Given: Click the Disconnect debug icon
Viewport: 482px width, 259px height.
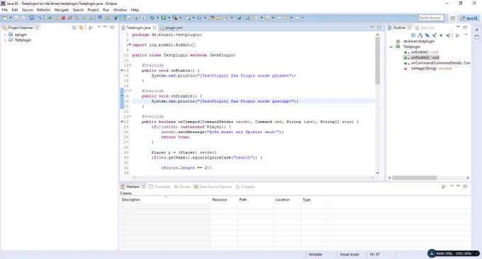Looking at the screenshot, I should [x=70, y=18].
